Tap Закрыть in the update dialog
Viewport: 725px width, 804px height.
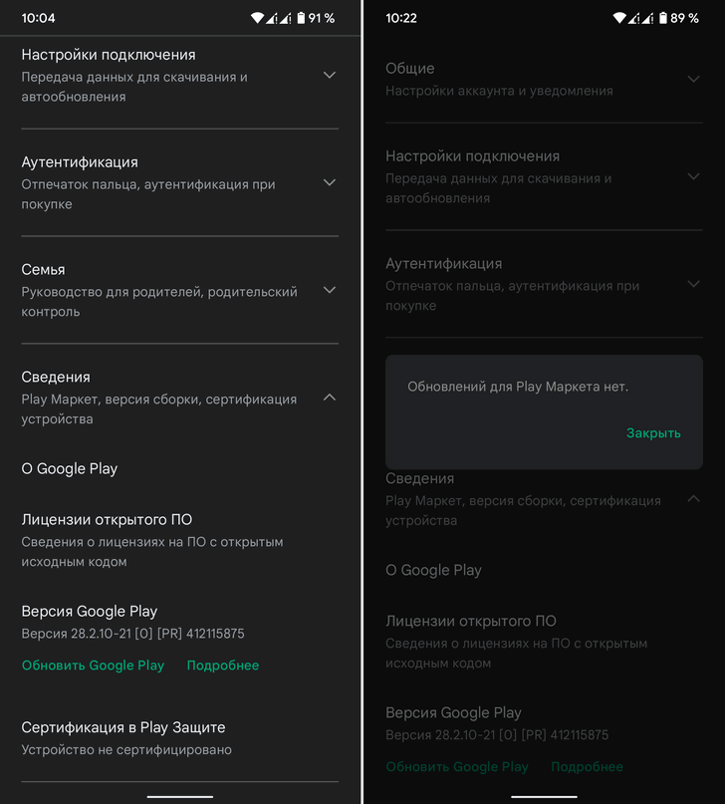(x=653, y=433)
